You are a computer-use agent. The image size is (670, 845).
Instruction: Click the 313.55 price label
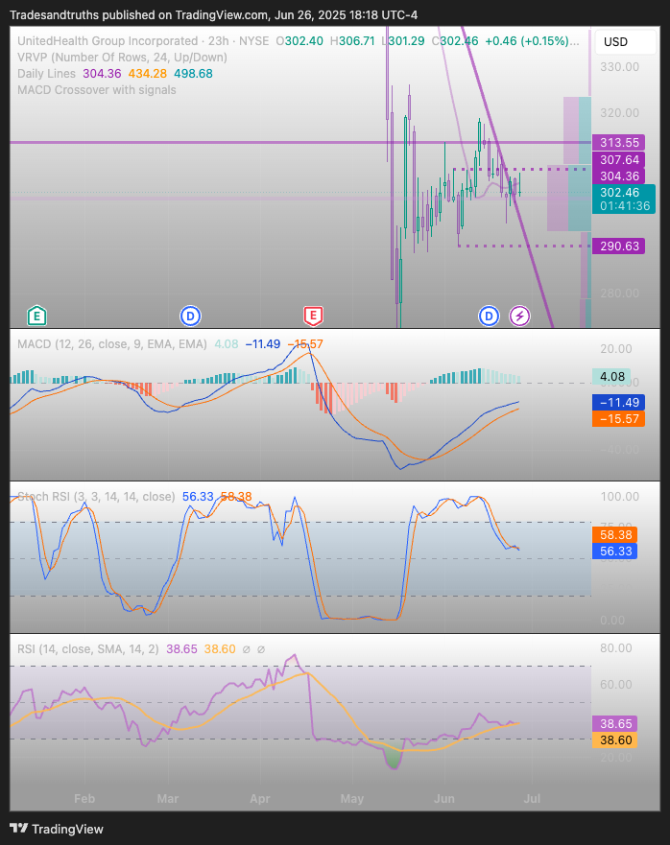[x=619, y=143]
